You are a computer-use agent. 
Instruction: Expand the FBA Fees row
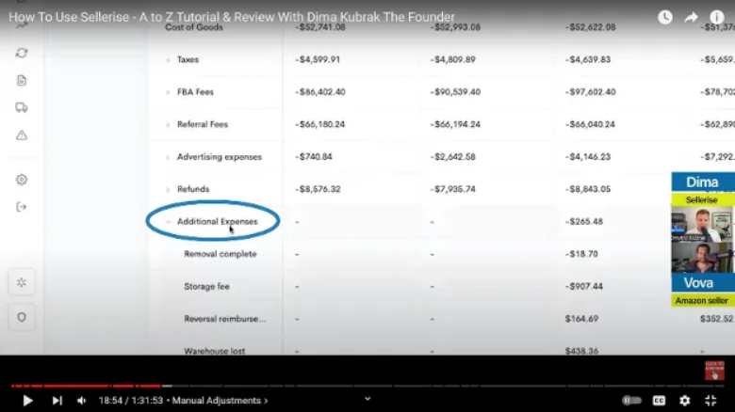click(x=168, y=92)
